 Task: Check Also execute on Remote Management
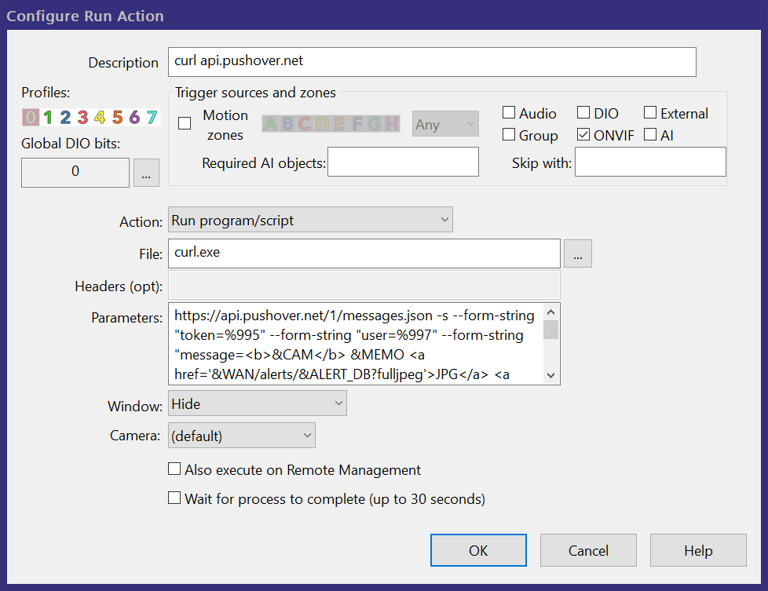(x=174, y=469)
